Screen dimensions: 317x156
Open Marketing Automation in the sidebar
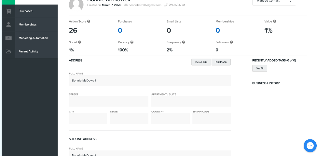(x=33, y=38)
